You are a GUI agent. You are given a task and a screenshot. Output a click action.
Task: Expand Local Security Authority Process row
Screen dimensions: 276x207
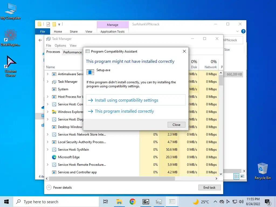click(47, 142)
